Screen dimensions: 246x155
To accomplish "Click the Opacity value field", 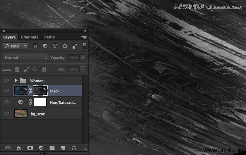I will point(73,58).
